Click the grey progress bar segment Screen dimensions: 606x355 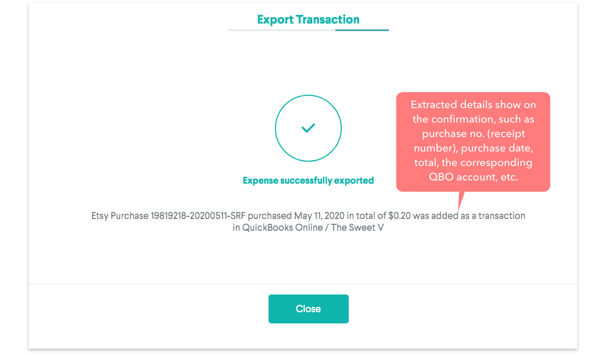click(x=281, y=31)
